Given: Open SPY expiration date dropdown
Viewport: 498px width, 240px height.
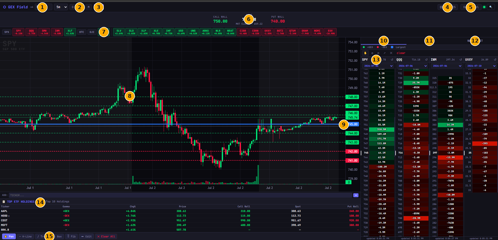Looking at the screenshot, I should [x=378, y=66].
